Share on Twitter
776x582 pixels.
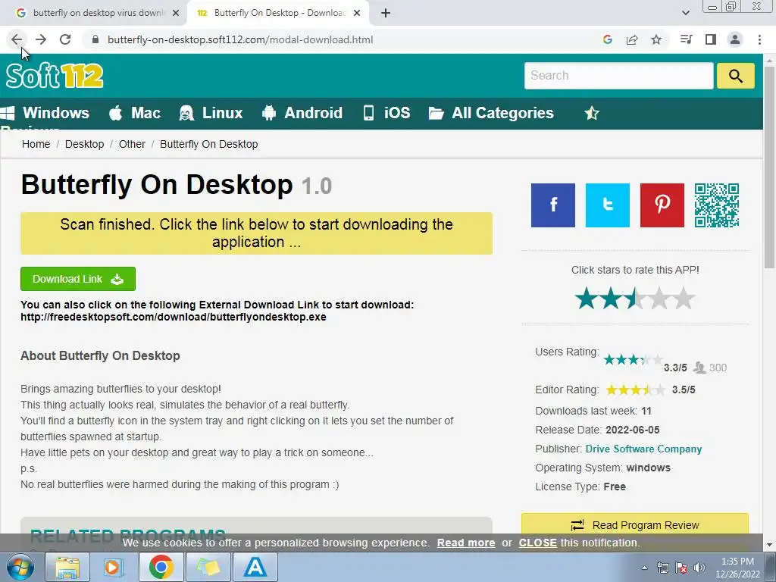click(x=608, y=205)
